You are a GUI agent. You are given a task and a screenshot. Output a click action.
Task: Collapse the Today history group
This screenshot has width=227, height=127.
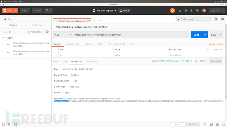(x=3, y=38)
